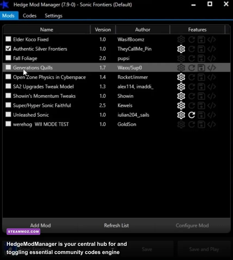Open the Settings tab
This screenshot has height=260, width=233.
tap(54, 16)
